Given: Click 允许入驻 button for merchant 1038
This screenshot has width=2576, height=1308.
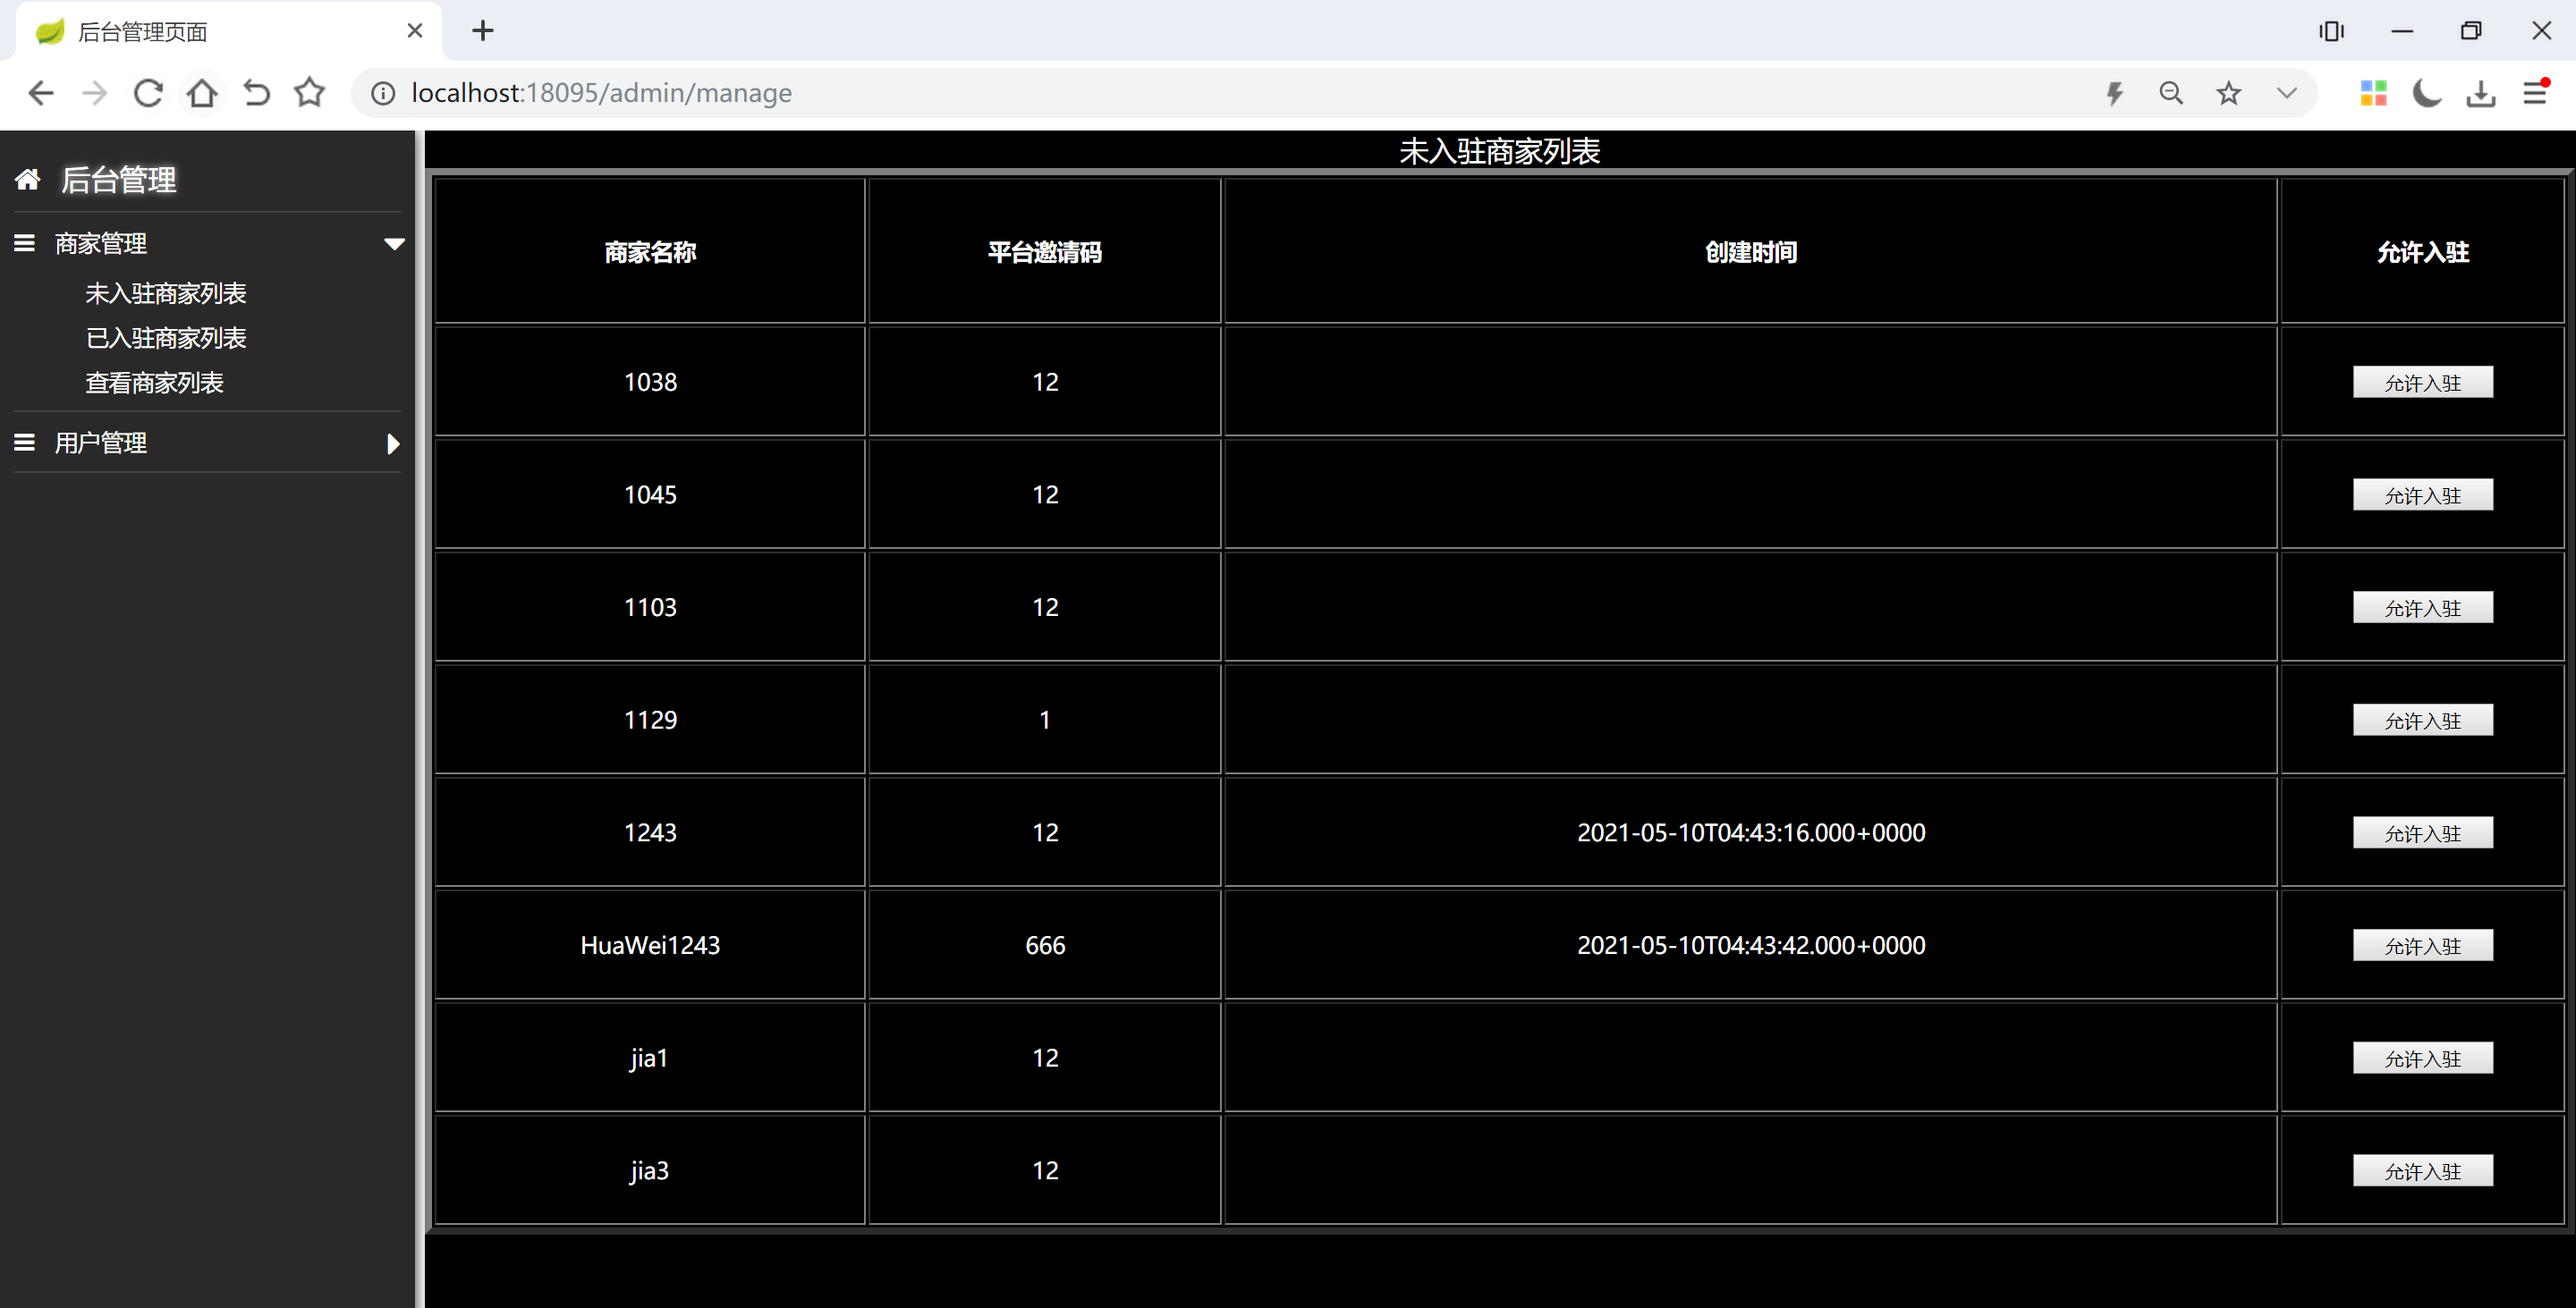Looking at the screenshot, I should click(x=2422, y=383).
